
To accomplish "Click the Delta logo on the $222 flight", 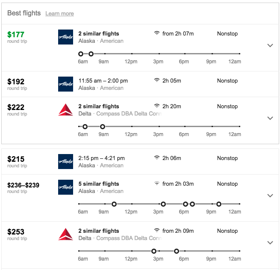I will pos(65,110).
